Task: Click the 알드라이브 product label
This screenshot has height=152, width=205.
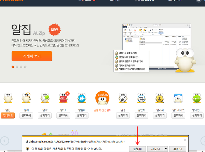Action: click(x=178, y=110)
